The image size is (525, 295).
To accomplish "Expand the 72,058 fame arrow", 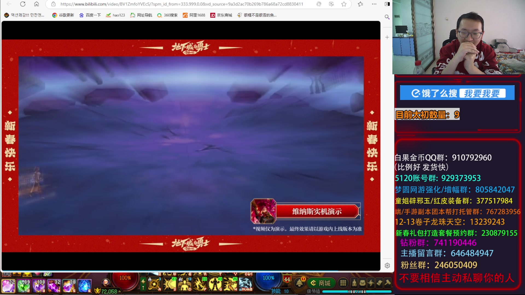I will [119, 291].
